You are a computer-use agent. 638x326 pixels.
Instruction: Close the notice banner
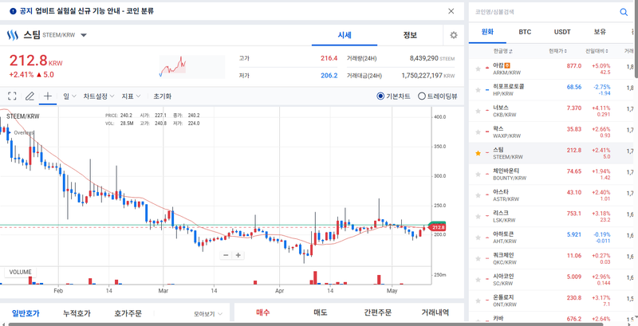(451, 11)
